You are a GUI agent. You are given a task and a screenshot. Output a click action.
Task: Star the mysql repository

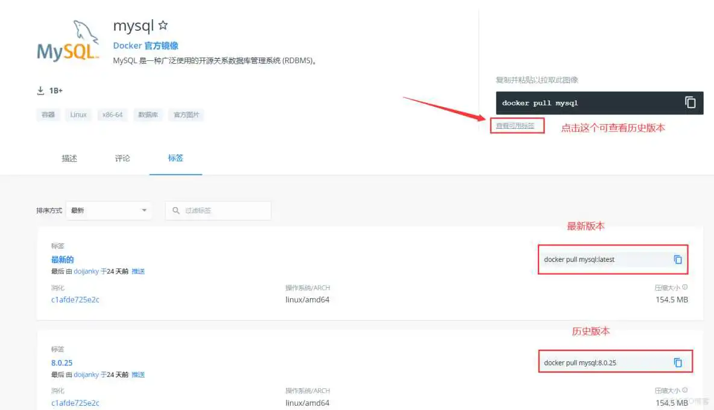163,25
